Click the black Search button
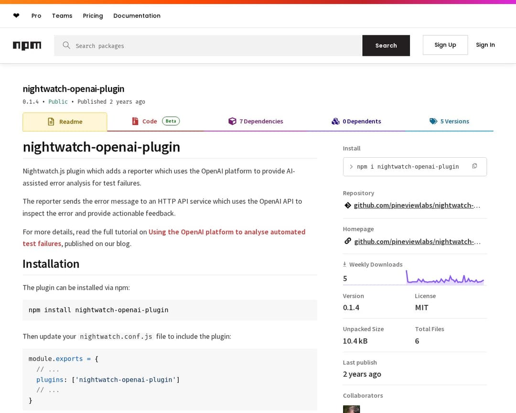 (386, 45)
